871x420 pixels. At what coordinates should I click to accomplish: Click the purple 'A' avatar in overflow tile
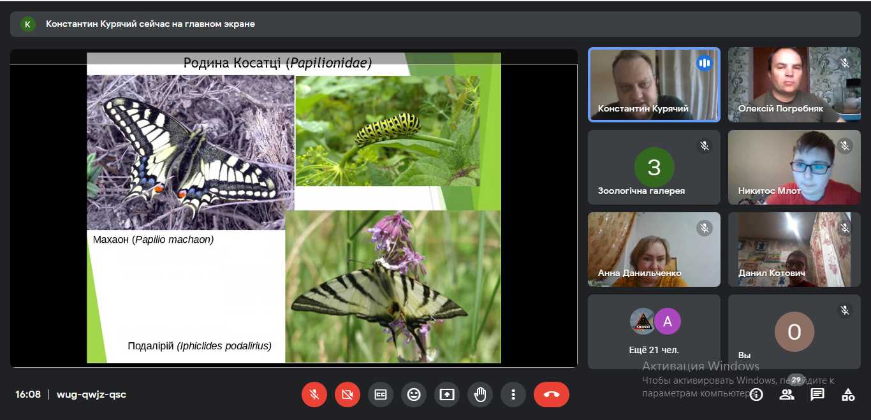tap(668, 321)
